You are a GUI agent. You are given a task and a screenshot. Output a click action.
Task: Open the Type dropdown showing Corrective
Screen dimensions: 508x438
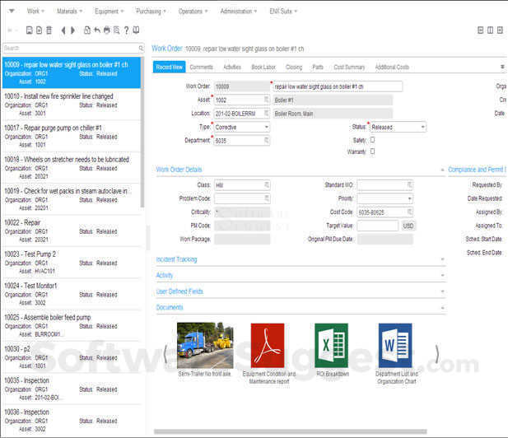point(242,127)
